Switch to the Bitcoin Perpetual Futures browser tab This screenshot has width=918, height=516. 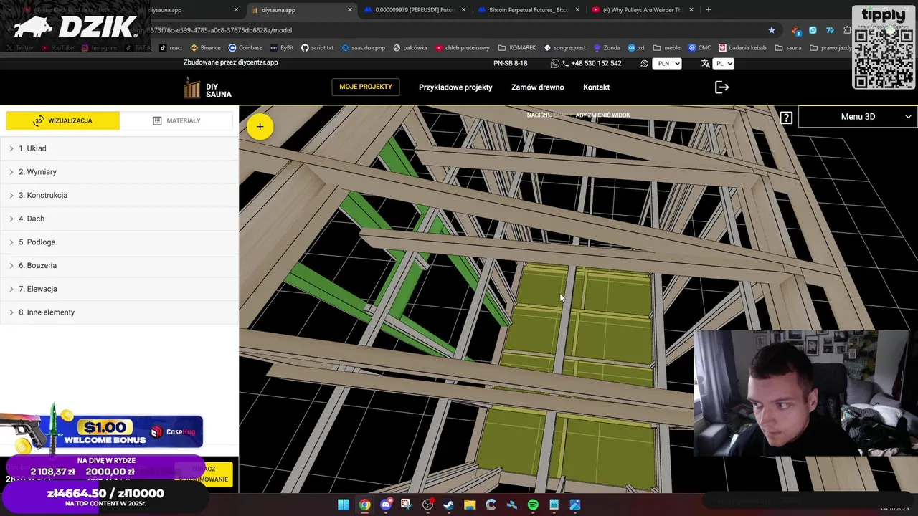click(x=529, y=10)
